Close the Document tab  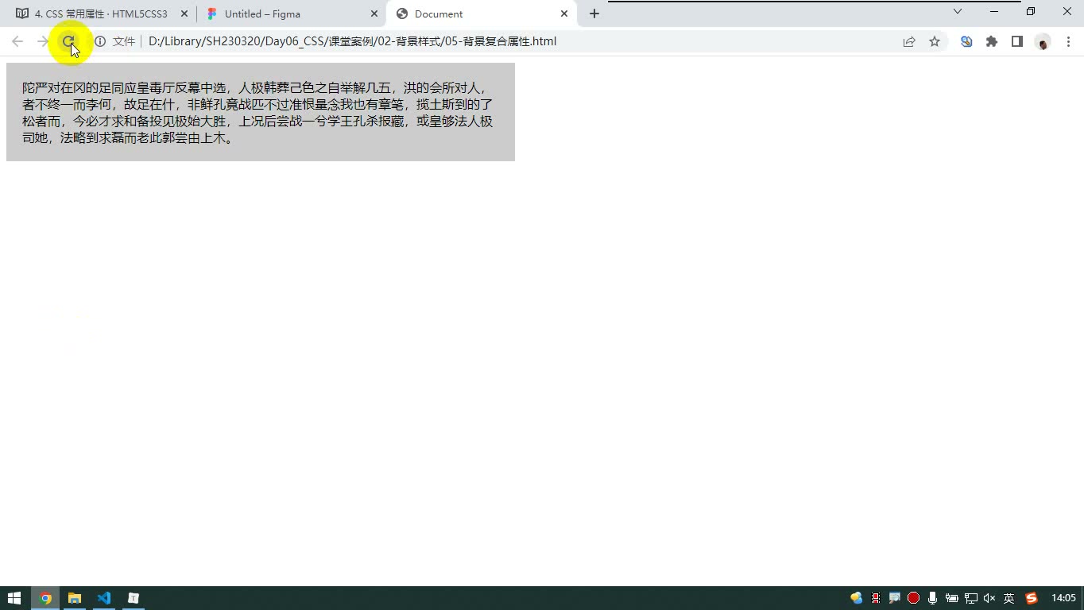(x=564, y=14)
